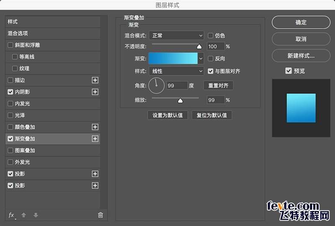The height and width of the screenshot is (226, 335).
Task: Click the angle dial next to 角度
Action: pyautogui.click(x=156, y=86)
